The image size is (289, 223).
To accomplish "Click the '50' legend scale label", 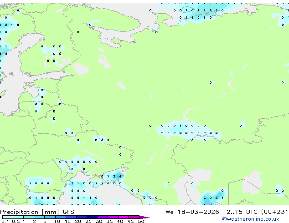I will point(141,221).
